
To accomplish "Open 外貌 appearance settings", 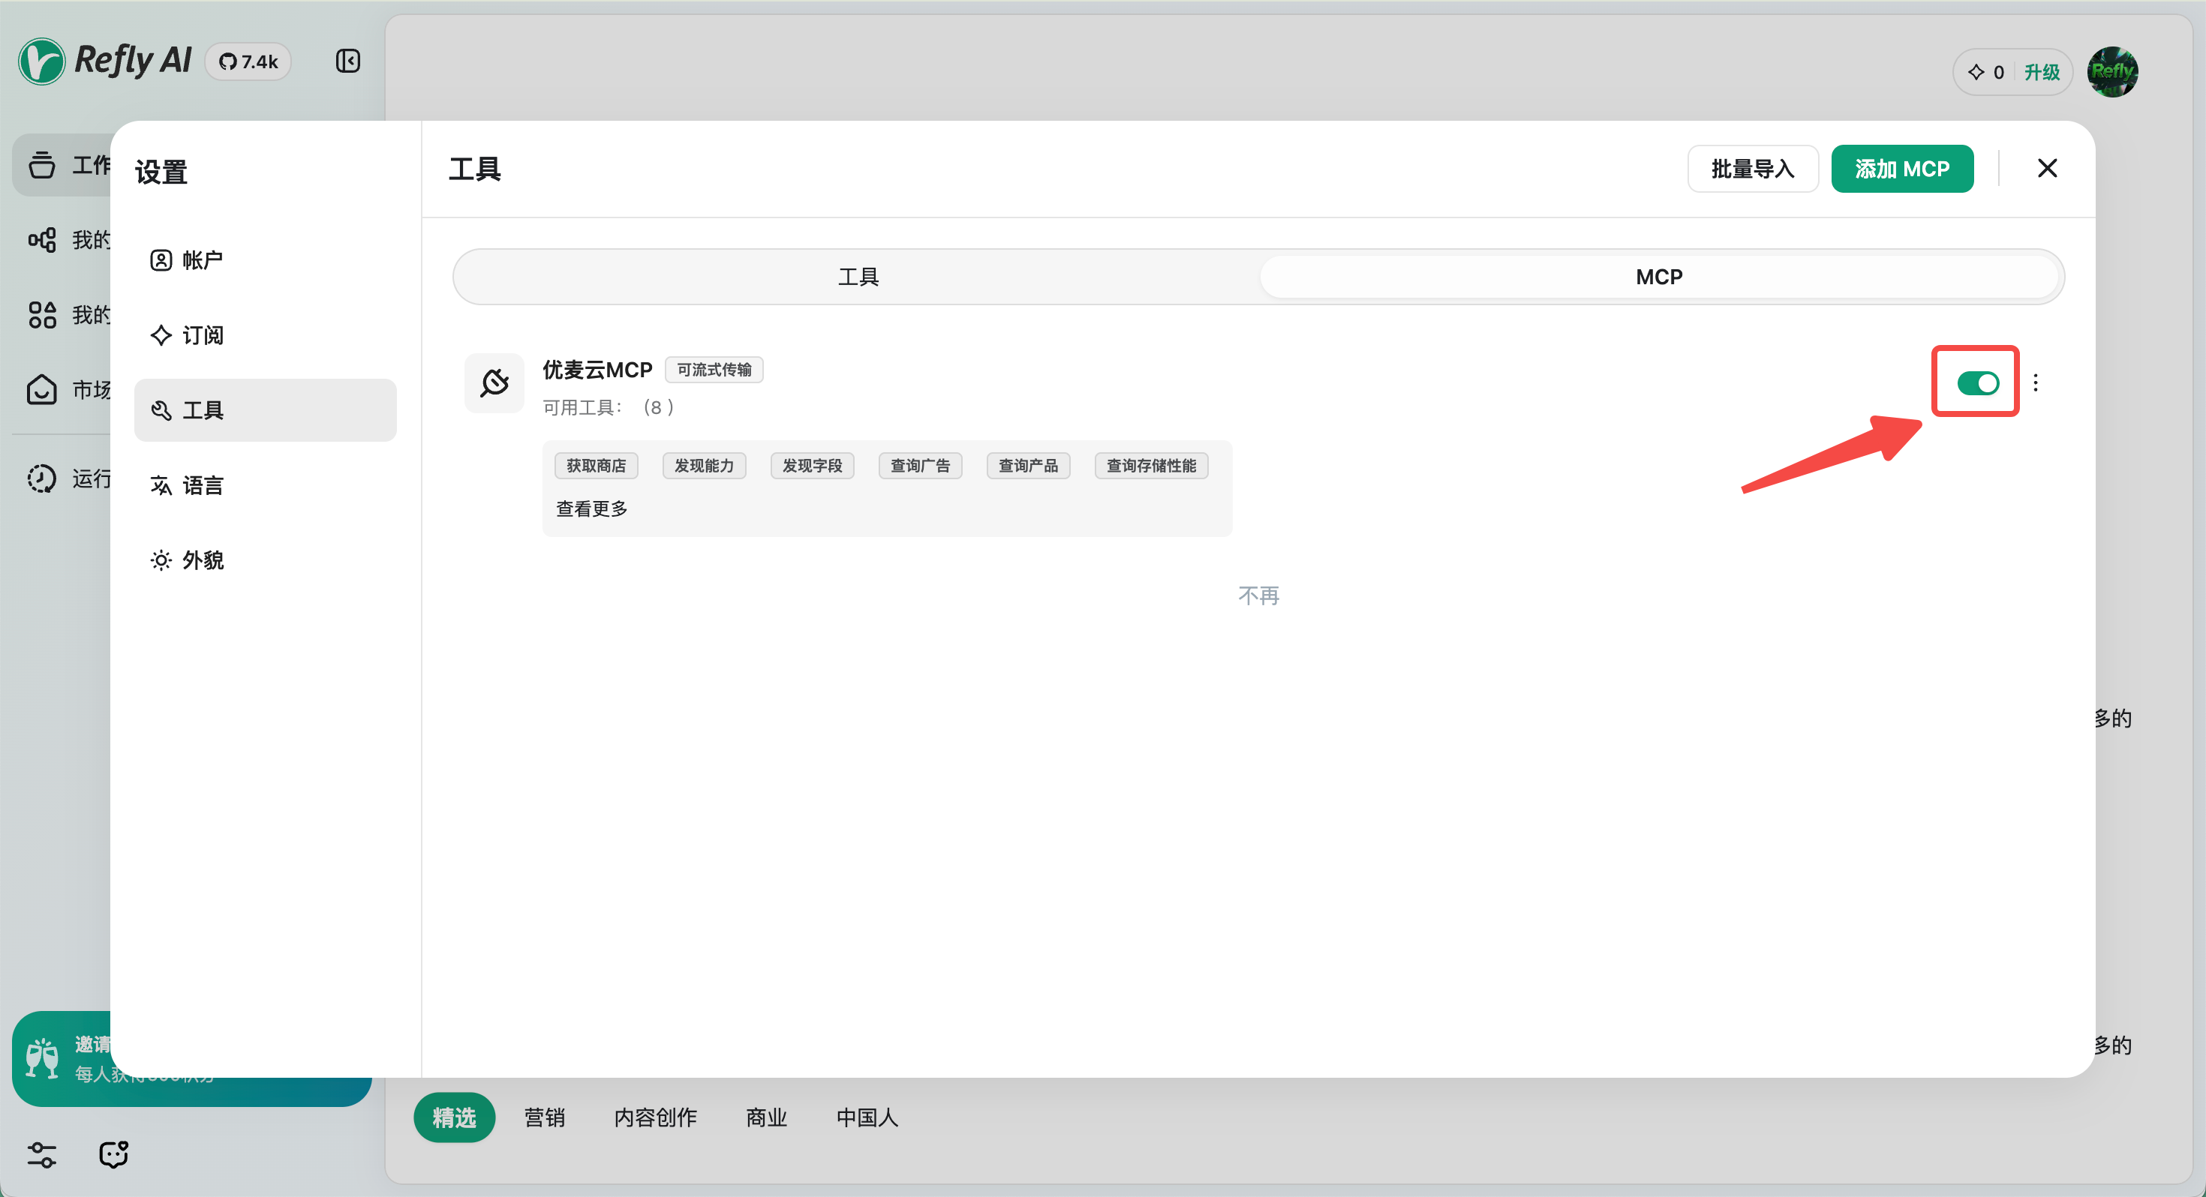I will (x=266, y=560).
